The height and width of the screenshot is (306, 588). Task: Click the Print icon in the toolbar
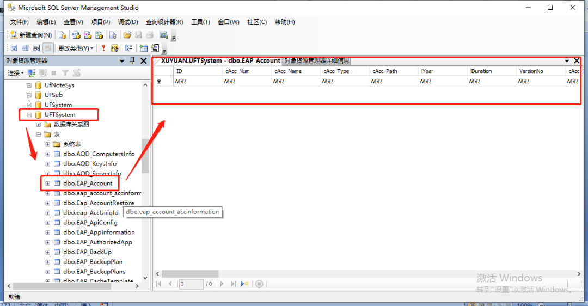[x=150, y=35]
